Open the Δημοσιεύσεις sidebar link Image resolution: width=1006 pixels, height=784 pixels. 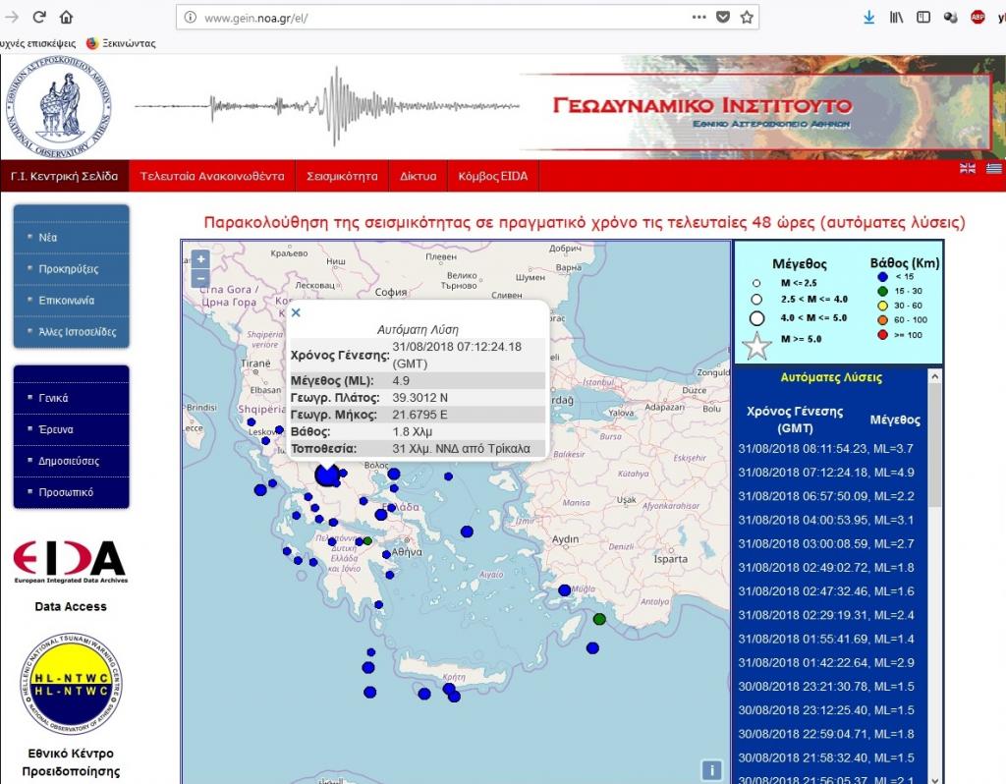coord(69,461)
